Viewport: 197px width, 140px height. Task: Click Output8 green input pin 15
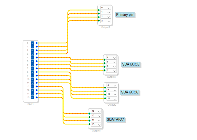tap(90, 124)
